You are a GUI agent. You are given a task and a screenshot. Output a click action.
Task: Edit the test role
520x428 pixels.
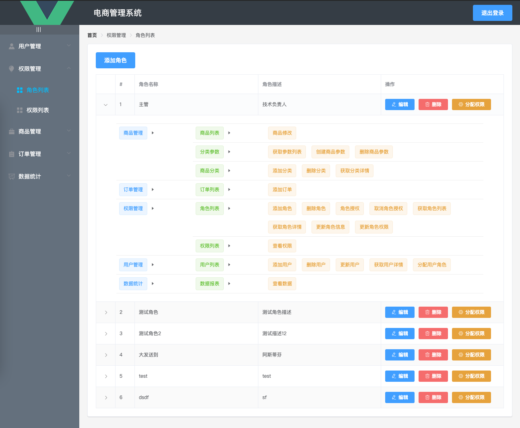click(400, 376)
